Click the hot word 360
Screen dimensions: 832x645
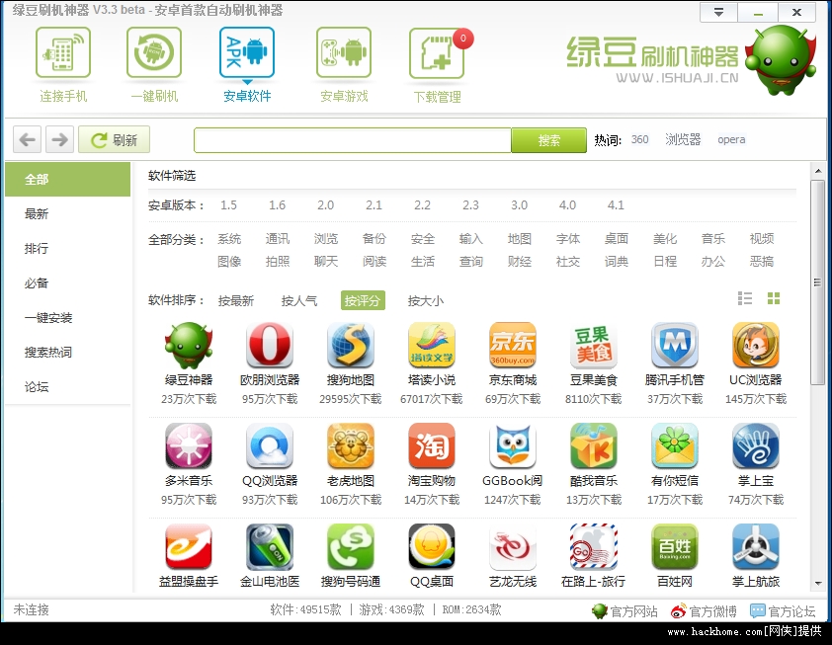(x=640, y=139)
